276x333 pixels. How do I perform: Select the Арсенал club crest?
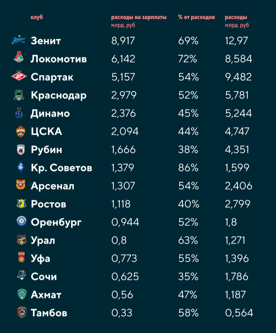(21, 184)
